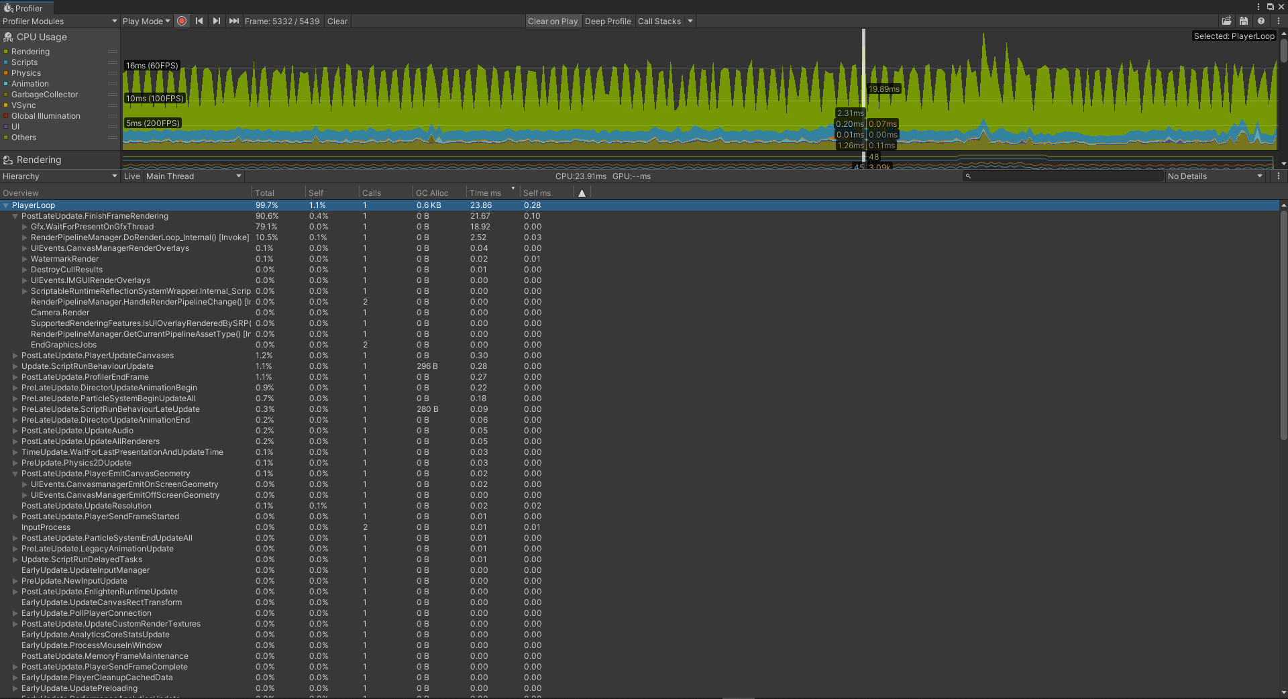Viewport: 1288px width, 699px height.
Task: Toggle Call Stacks recording
Action: [659, 21]
